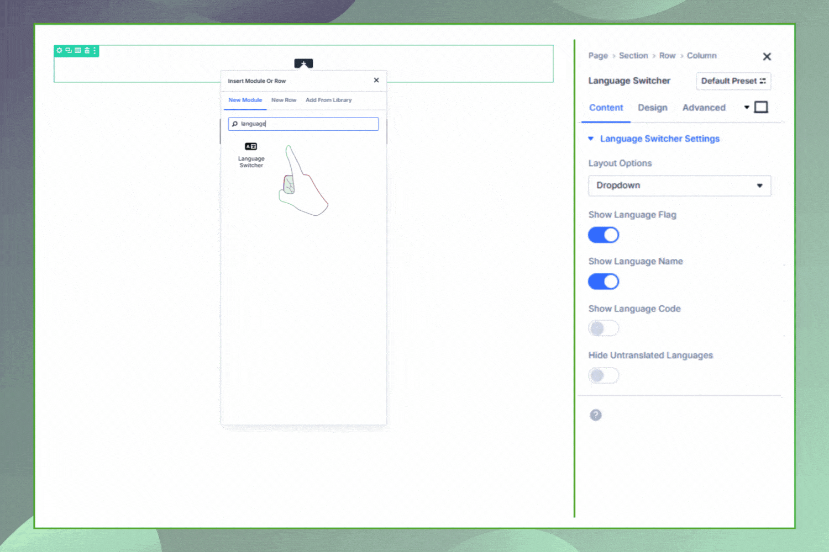Enable Show Language Code
829x552 pixels.
pos(604,328)
